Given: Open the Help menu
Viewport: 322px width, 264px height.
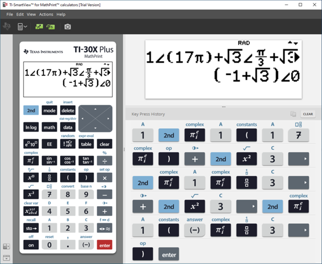Looking at the screenshot, I should [61, 14].
